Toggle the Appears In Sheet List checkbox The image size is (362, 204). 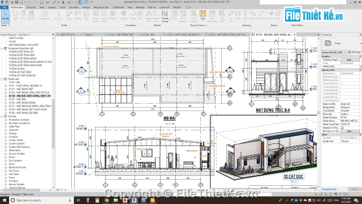(x=342, y=127)
